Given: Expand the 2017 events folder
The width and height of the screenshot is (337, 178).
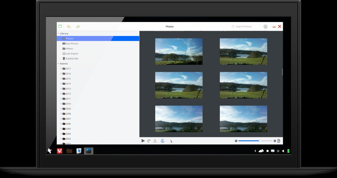Looking at the screenshot, I should pos(62,69).
